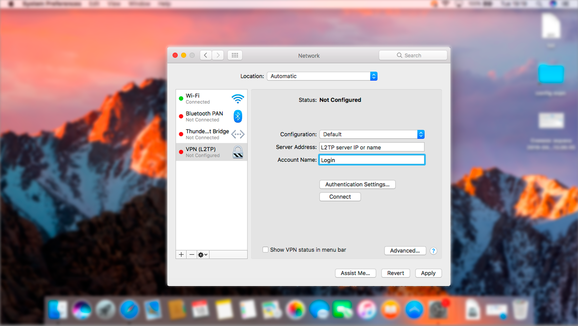
Task: Remove selected service with minus button
Action: point(192,254)
